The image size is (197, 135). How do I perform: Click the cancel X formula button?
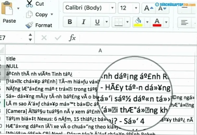click(x=44, y=38)
